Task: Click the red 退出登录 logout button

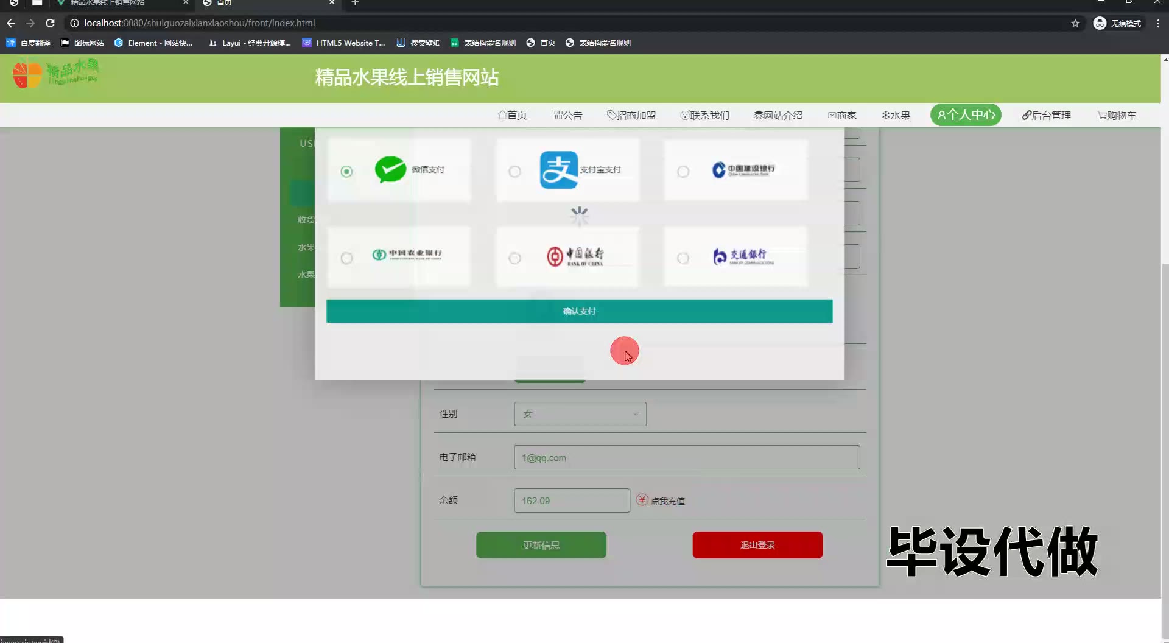Action: [757, 545]
